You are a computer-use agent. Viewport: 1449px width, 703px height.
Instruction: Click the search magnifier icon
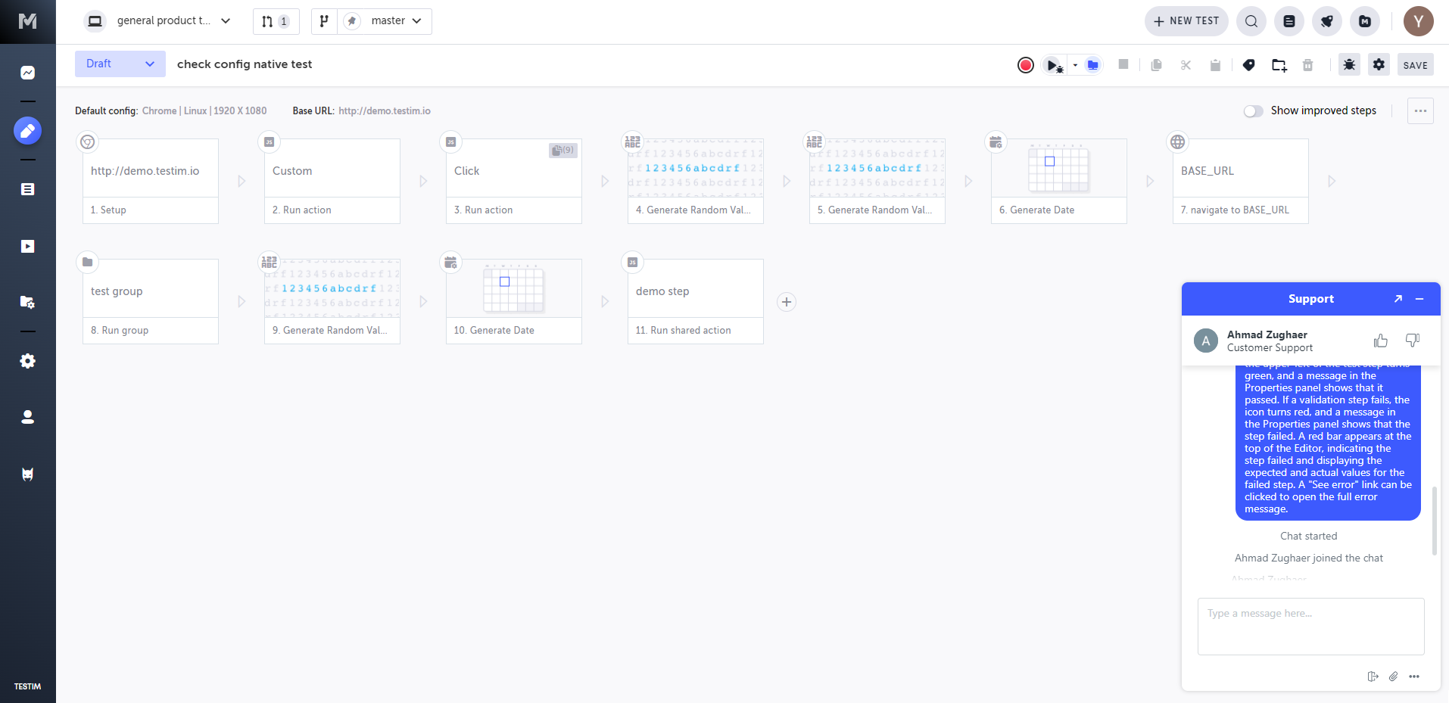tap(1251, 21)
